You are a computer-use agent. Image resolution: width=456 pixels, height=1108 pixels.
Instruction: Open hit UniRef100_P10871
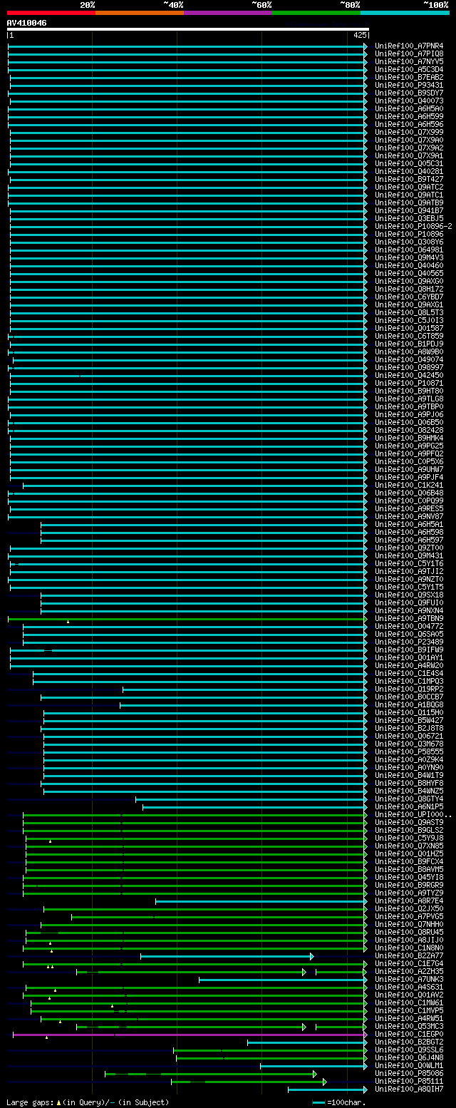pos(409,384)
